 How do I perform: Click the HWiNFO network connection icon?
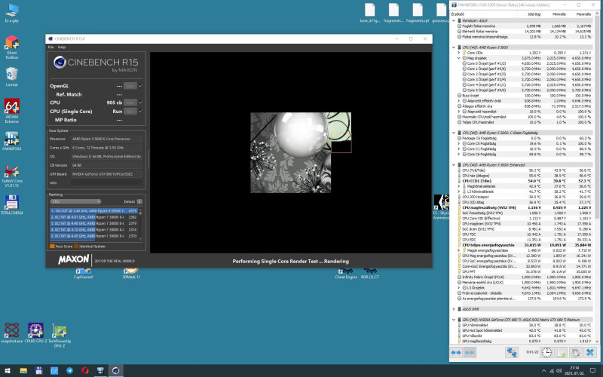point(511,352)
